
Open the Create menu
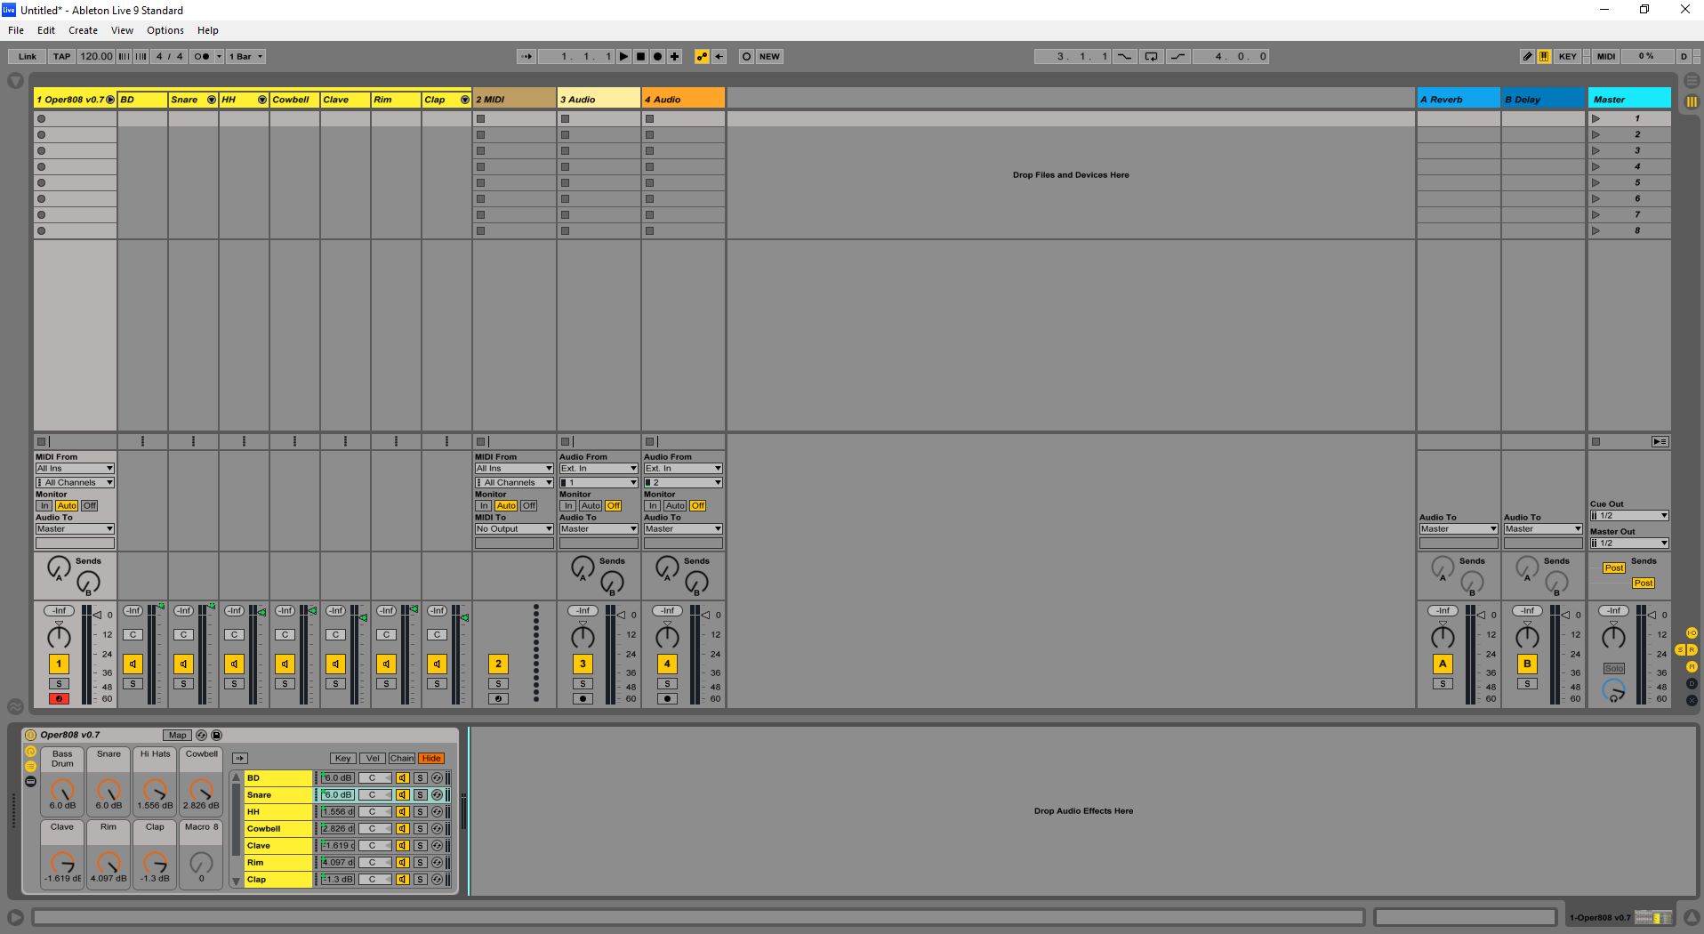83,30
